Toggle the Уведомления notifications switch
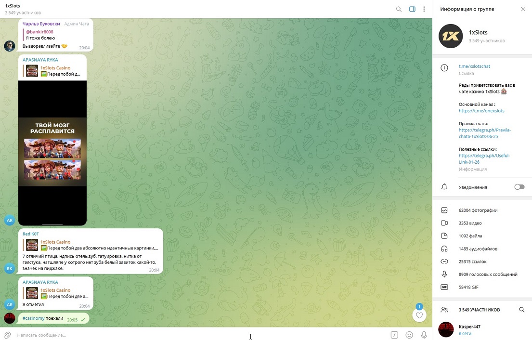 [x=519, y=187]
